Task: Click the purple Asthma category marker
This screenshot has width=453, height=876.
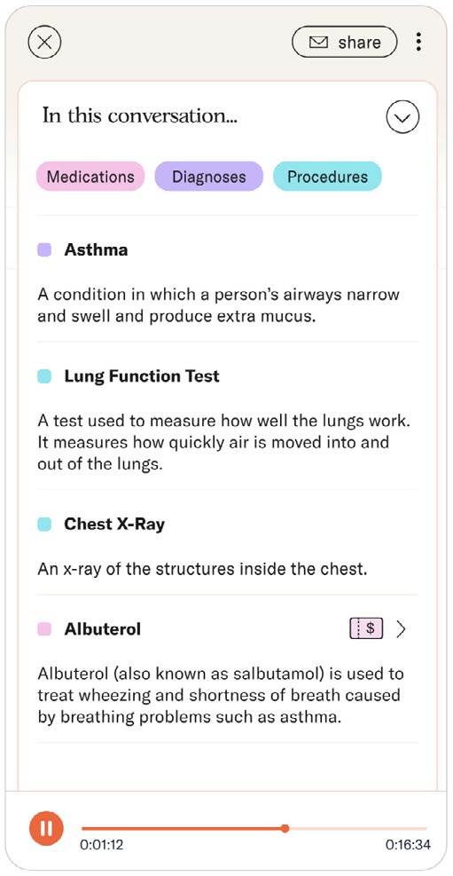Action: [x=44, y=249]
